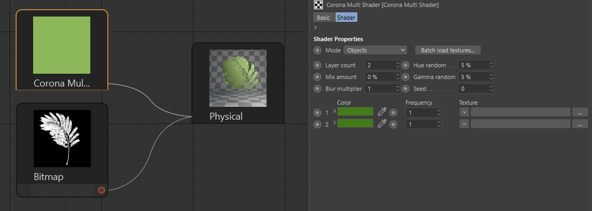Screen dimensions: 592x211
Task: Open the green color swatch for layer 2
Action: [355, 123]
